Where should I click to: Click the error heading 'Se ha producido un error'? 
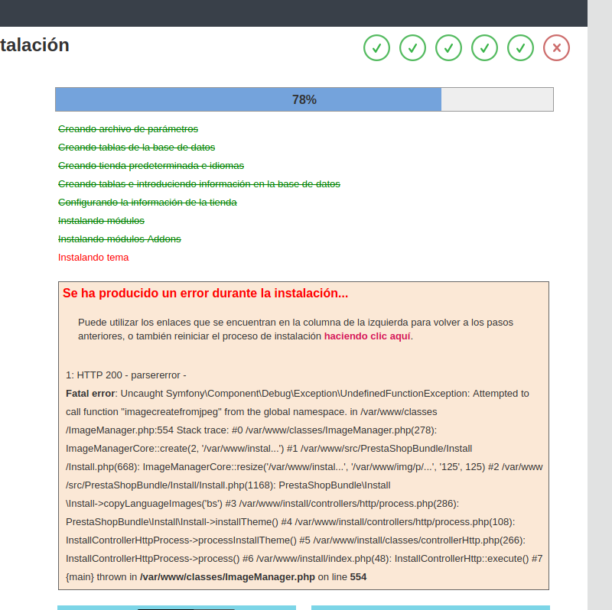click(207, 292)
